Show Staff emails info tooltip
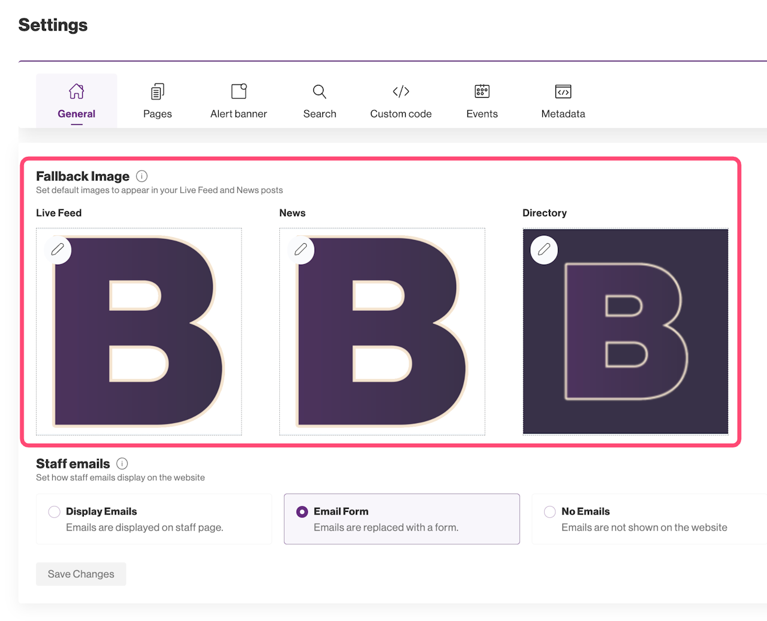The width and height of the screenshot is (767, 621). coord(122,464)
